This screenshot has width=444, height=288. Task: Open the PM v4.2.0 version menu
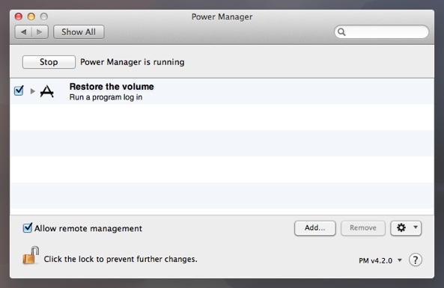coord(380,260)
